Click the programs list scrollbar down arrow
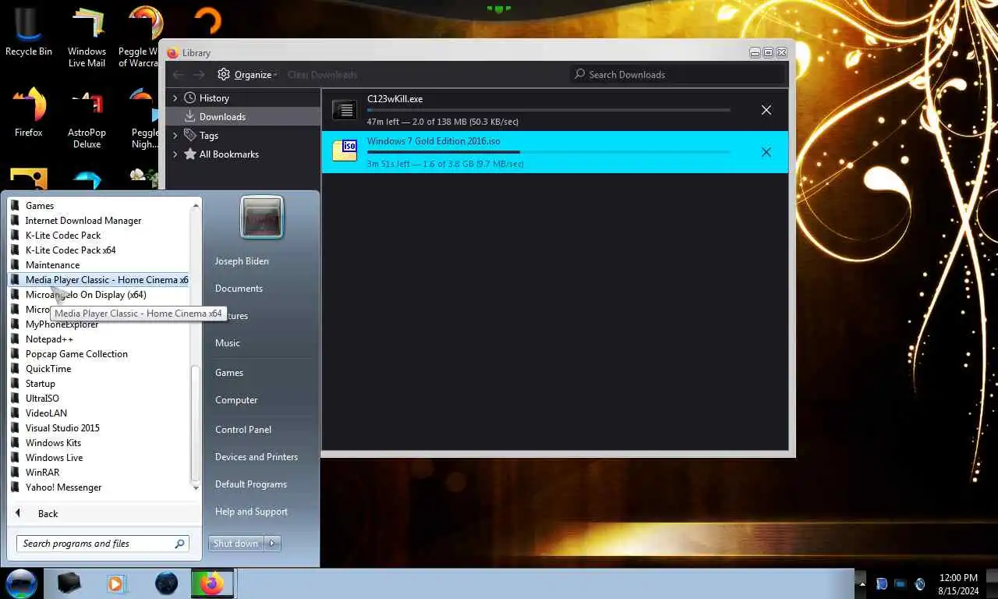The width and height of the screenshot is (998, 599). (196, 487)
